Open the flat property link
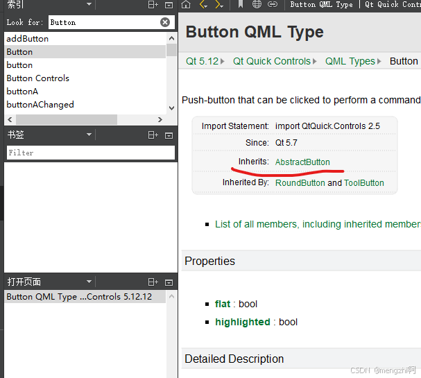The height and width of the screenshot is (378, 421). coord(223,304)
